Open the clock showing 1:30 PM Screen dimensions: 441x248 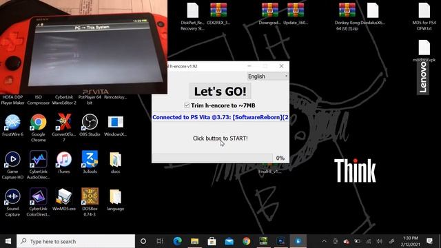click(411, 241)
